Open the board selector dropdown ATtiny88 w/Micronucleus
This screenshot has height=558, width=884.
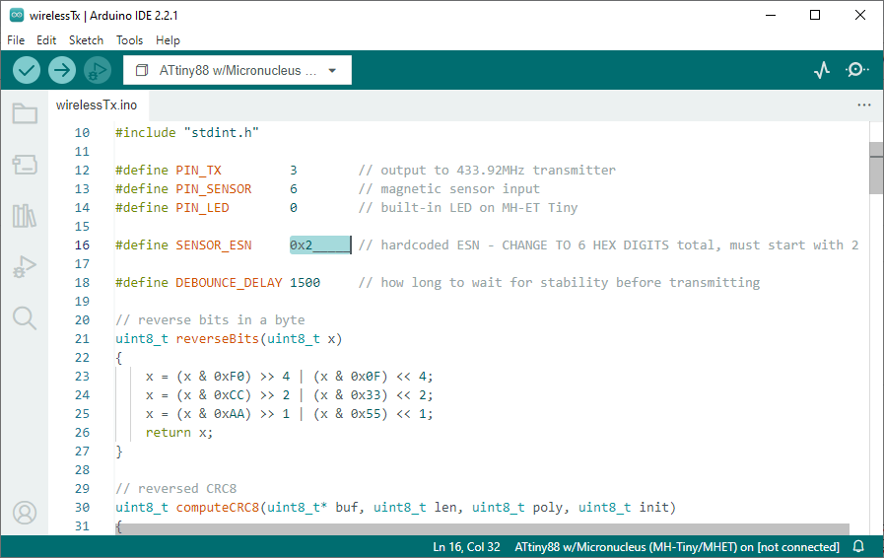238,70
